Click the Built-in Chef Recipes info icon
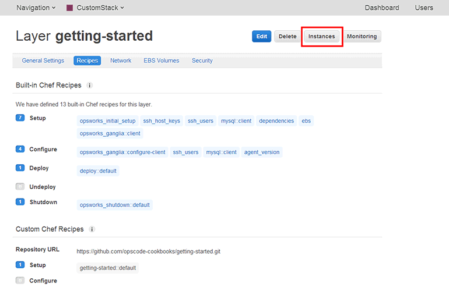 coord(90,86)
